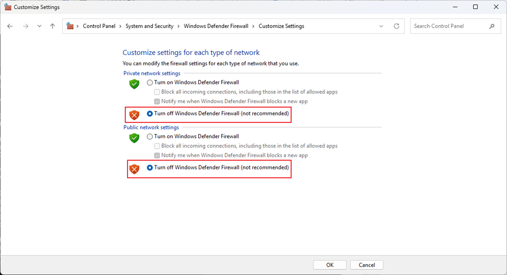
Task: Click red shield icon under Private network
Action: click(134, 115)
